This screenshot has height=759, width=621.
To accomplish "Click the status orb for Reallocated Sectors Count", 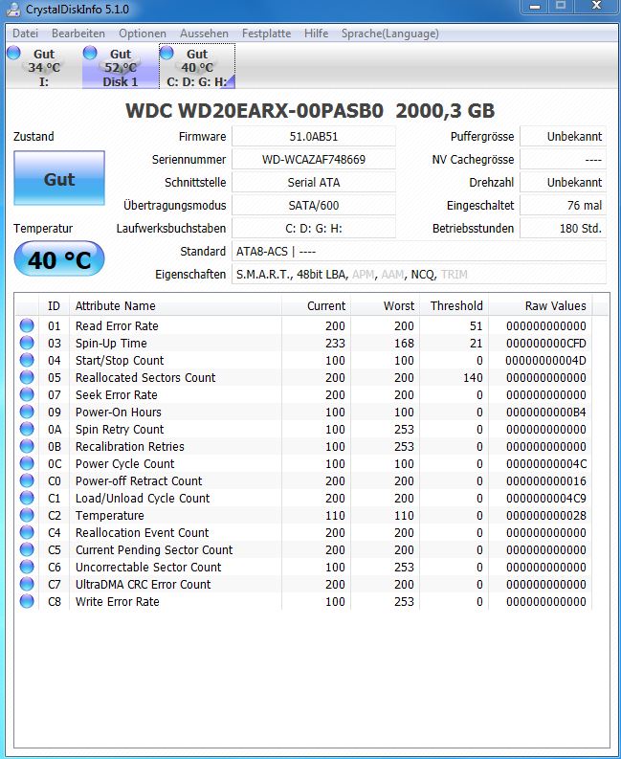I will (x=27, y=377).
